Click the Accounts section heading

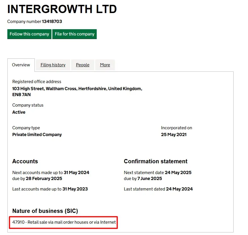pos(25,161)
